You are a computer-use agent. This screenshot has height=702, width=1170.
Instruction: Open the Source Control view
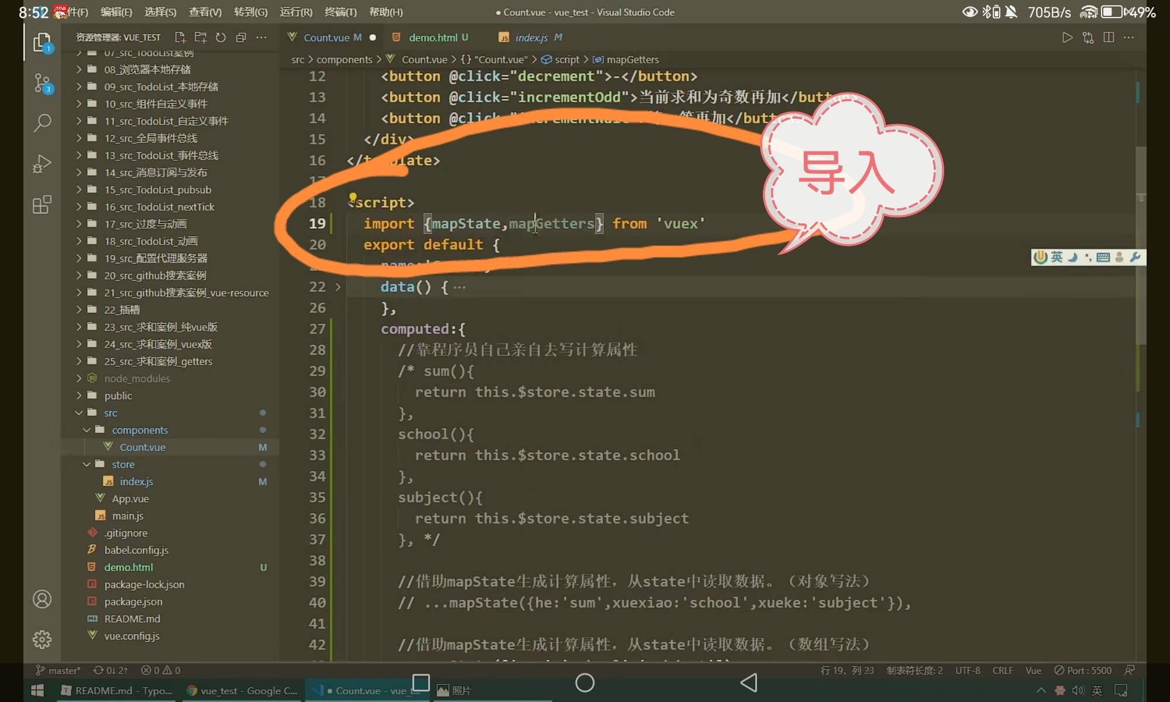42,83
